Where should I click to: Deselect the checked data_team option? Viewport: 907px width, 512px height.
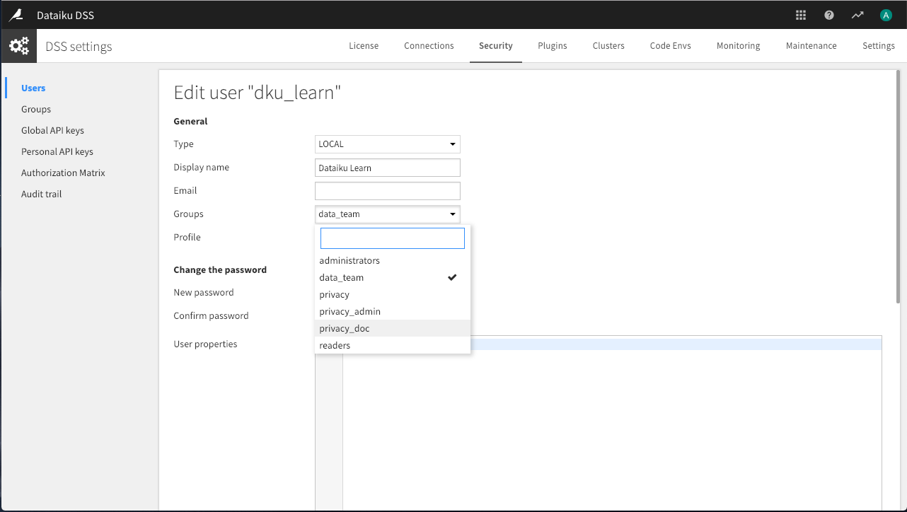(x=393, y=278)
